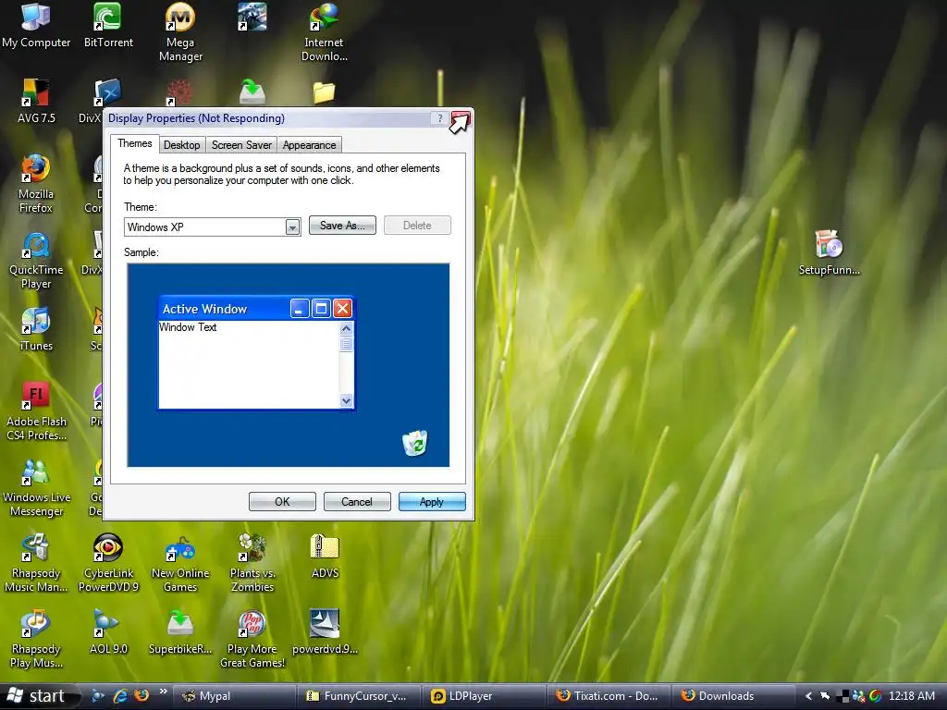Launch Internet Explorer from Quick Launch

[120, 695]
